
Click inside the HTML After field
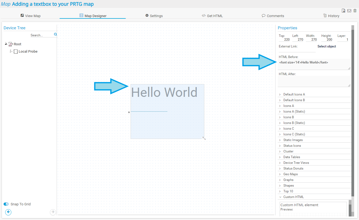pyautogui.click(x=314, y=81)
